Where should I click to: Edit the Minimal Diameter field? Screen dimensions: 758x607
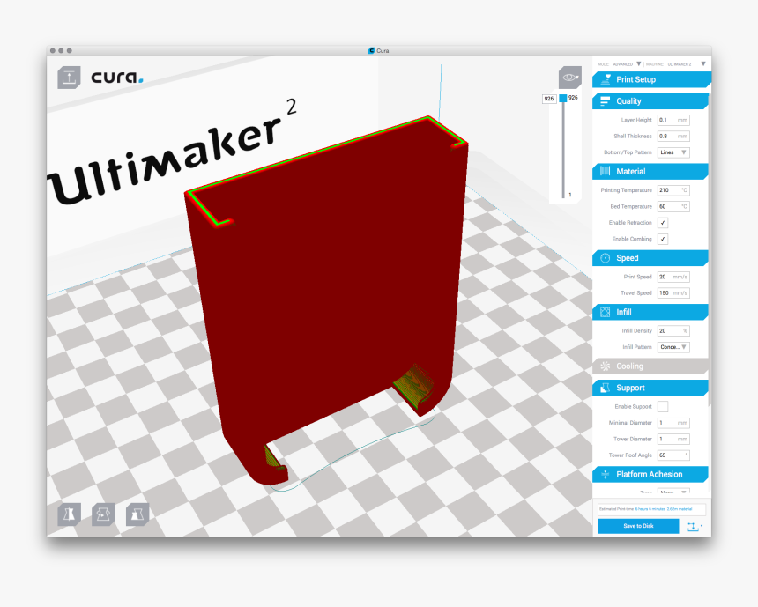673,423
